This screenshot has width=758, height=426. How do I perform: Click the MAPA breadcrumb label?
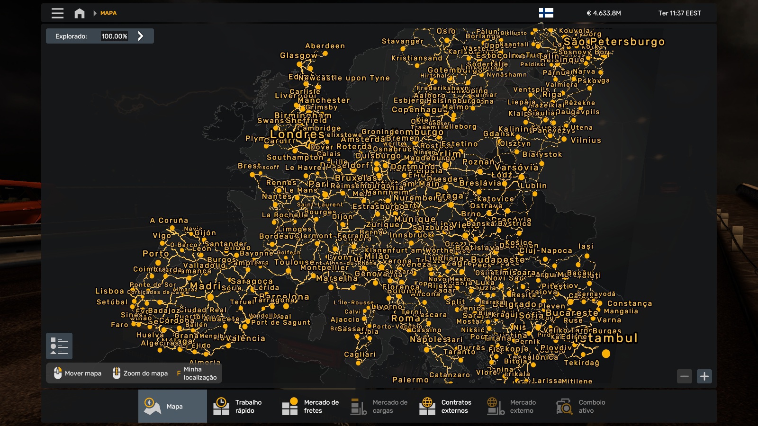point(108,13)
